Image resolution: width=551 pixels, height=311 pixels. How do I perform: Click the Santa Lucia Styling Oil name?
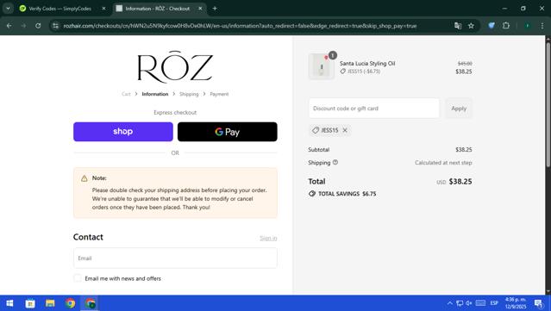[367, 64]
